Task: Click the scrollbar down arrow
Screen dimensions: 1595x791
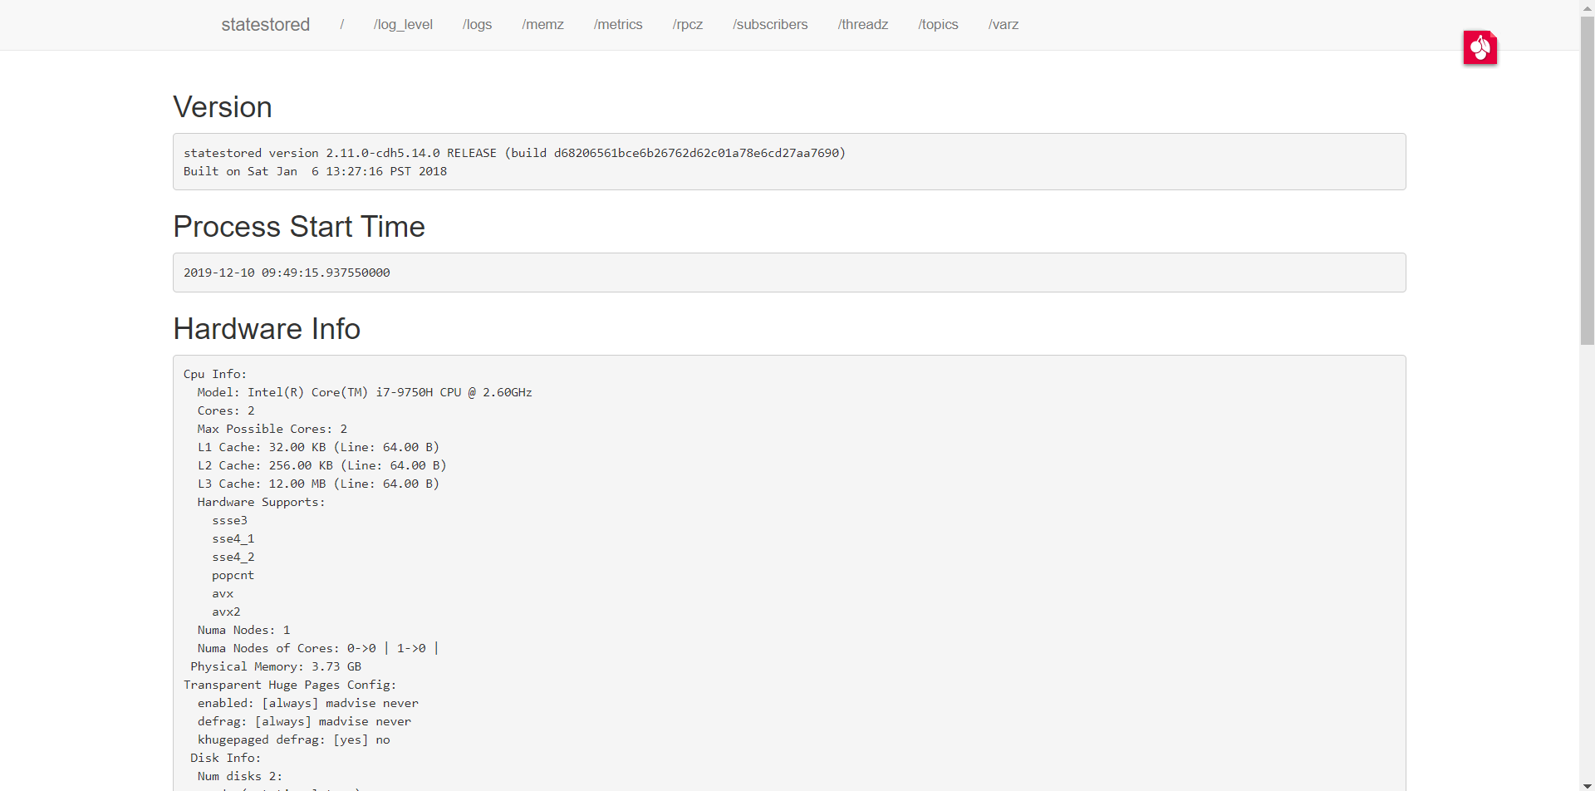Action: click(x=1587, y=784)
